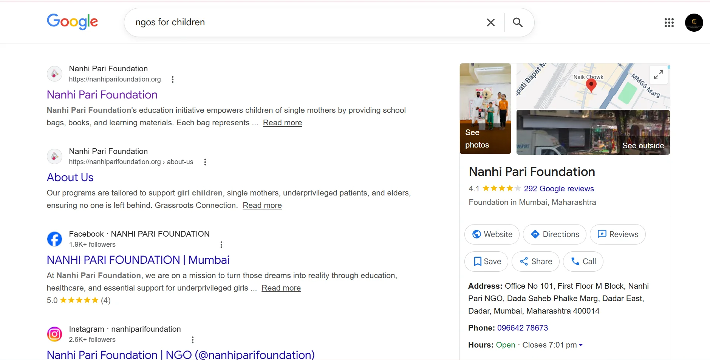This screenshot has height=360, width=710.
Task: Click Read more on the first result
Action: point(282,123)
